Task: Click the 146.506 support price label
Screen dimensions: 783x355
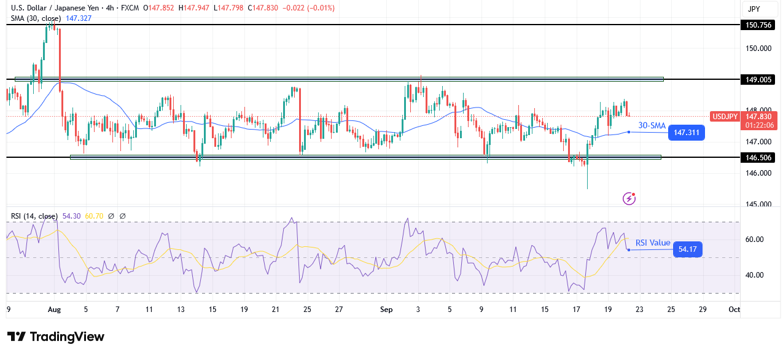Action: click(758, 157)
